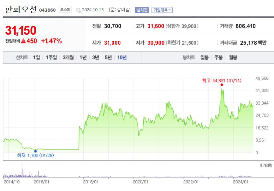Click the calendar icon beside the date

pos(78,10)
